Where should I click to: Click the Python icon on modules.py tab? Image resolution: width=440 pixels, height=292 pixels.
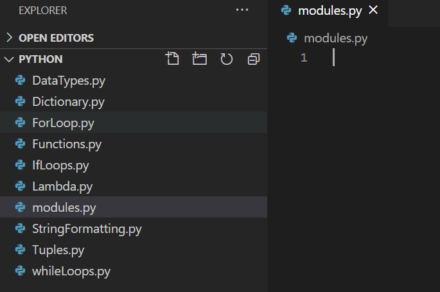click(286, 10)
